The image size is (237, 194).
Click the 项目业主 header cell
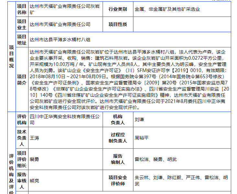tap(22, 24)
